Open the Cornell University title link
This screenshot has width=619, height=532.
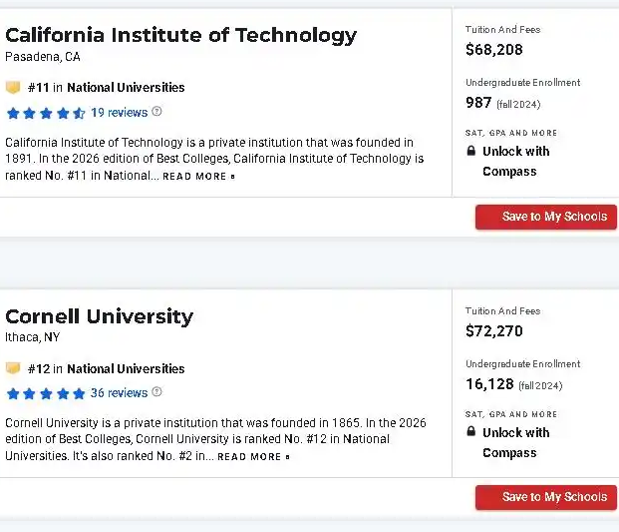(99, 316)
